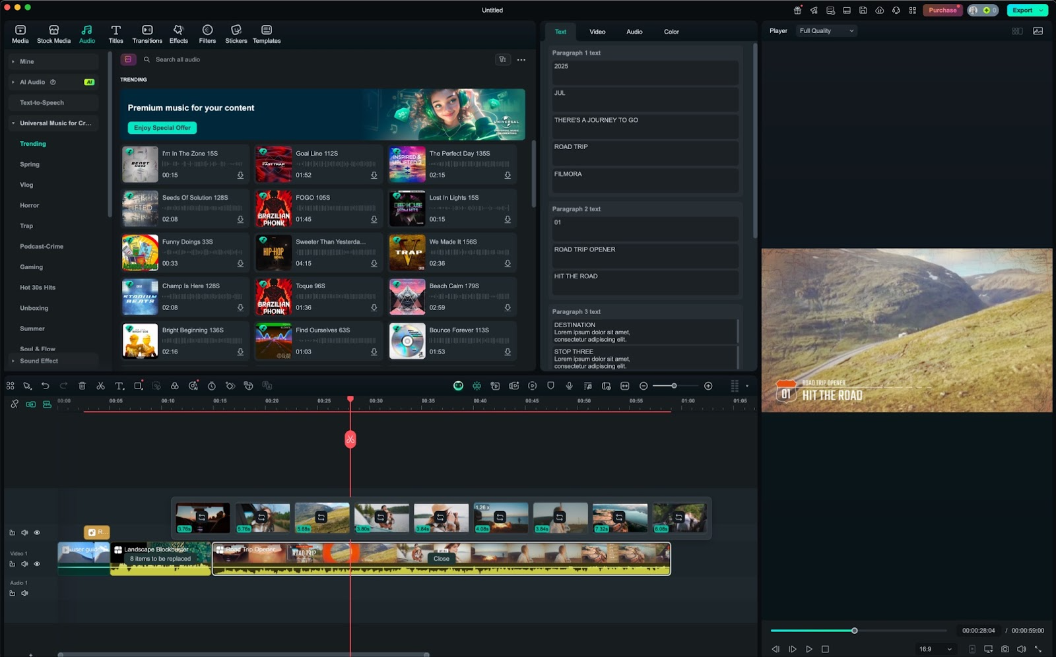Hide the Video 1 track with the eye toggle
Image resolution: width=1056 pixels, height=657 pixels.
[38, 564]
